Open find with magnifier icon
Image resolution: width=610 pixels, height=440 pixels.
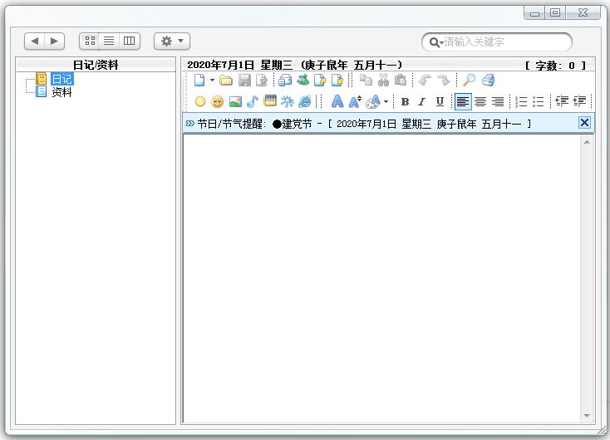(x=469, y=81)
